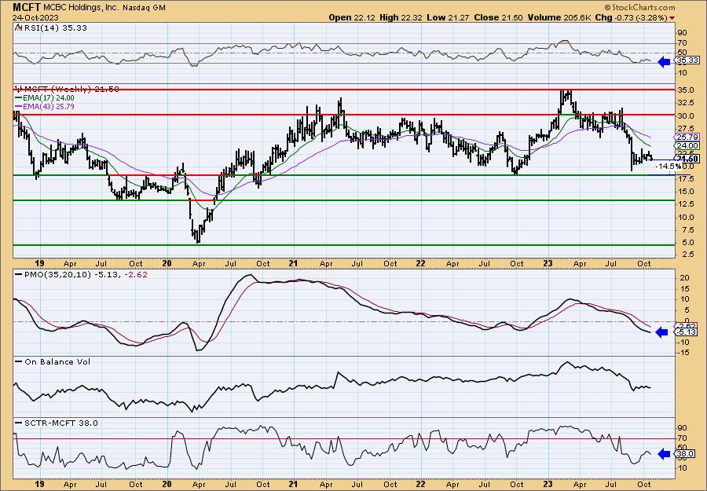707x491 pixels.
Task: Click the 15.0 price axis label
Action: [685, 192]
